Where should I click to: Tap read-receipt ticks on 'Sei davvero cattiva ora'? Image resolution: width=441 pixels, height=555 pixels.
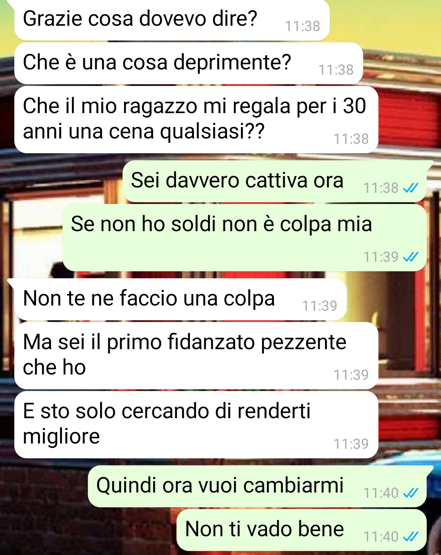(x=410, y=188)
